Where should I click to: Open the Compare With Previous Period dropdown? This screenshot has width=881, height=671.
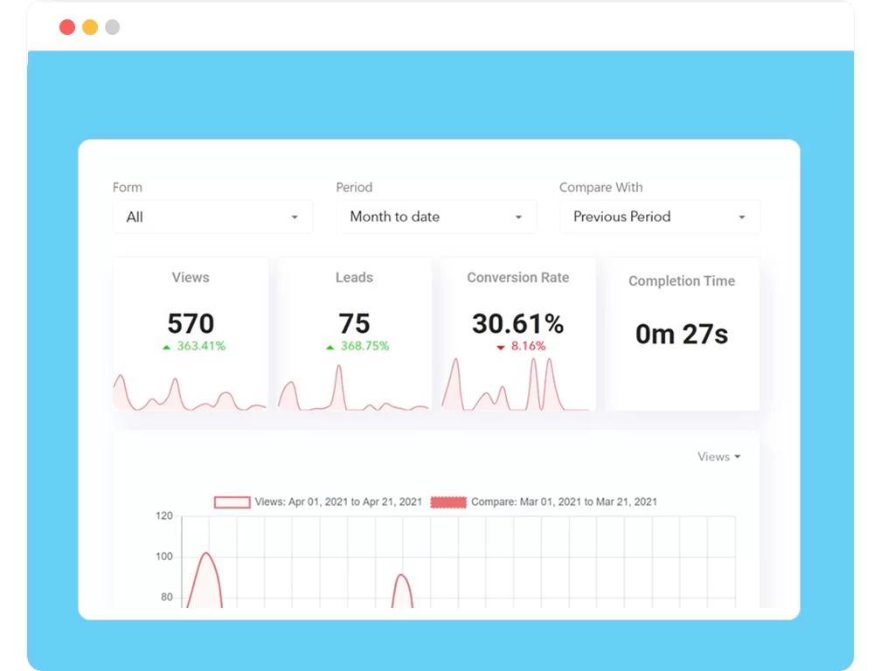659,217
